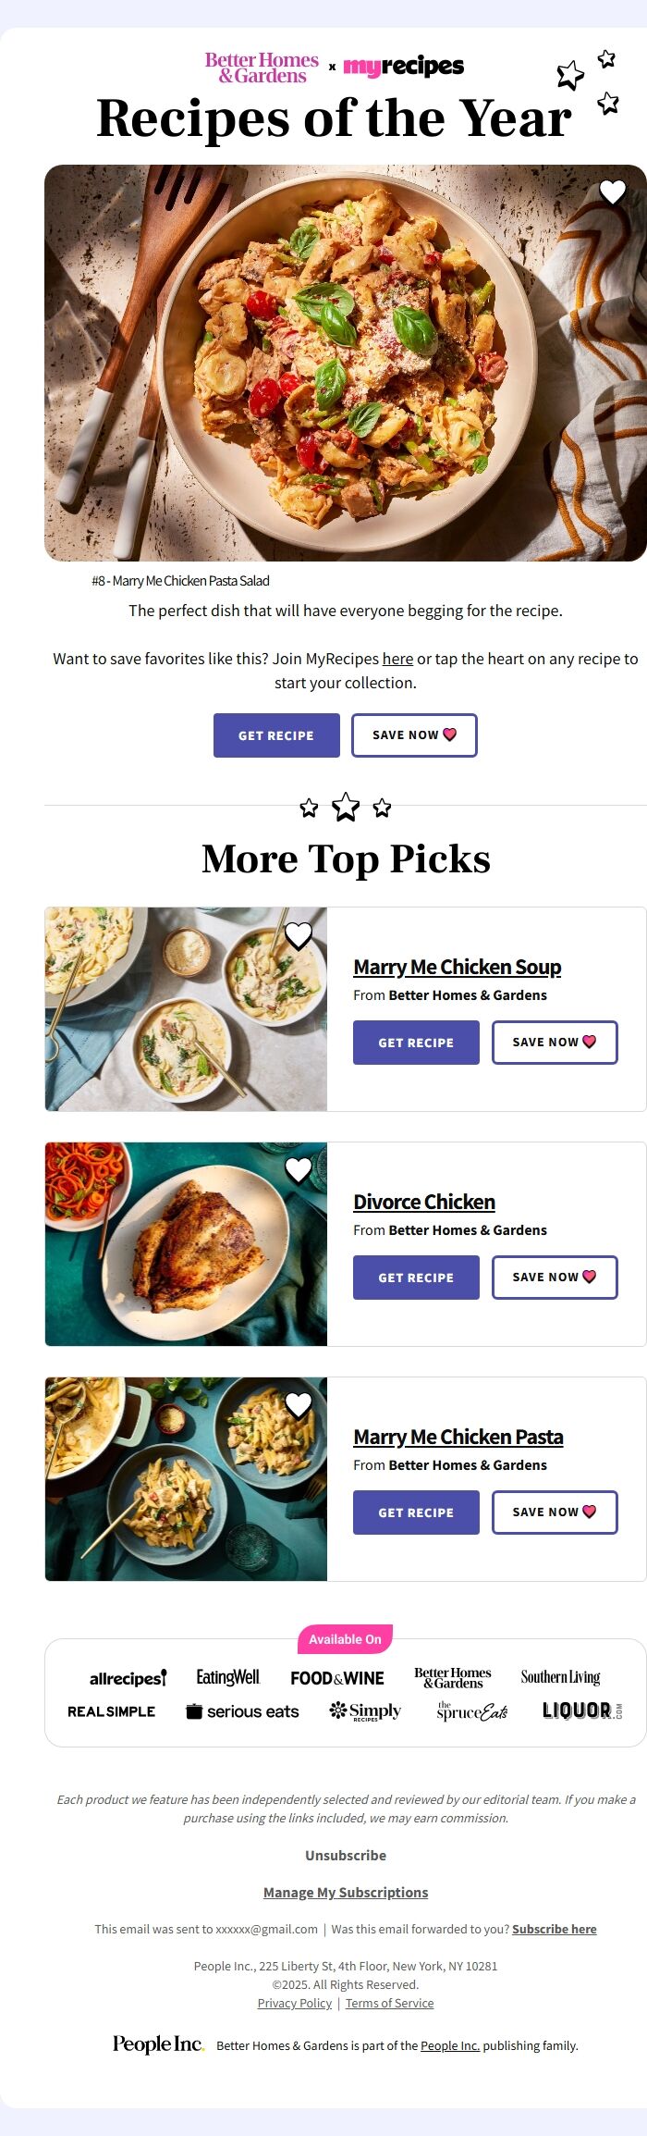This screenshot has width=647, height=2136.
Task: Tap the heart on Marry Me Chicken Pasta Salad photo
Action: pyautogui.click(x=613, y=192)
